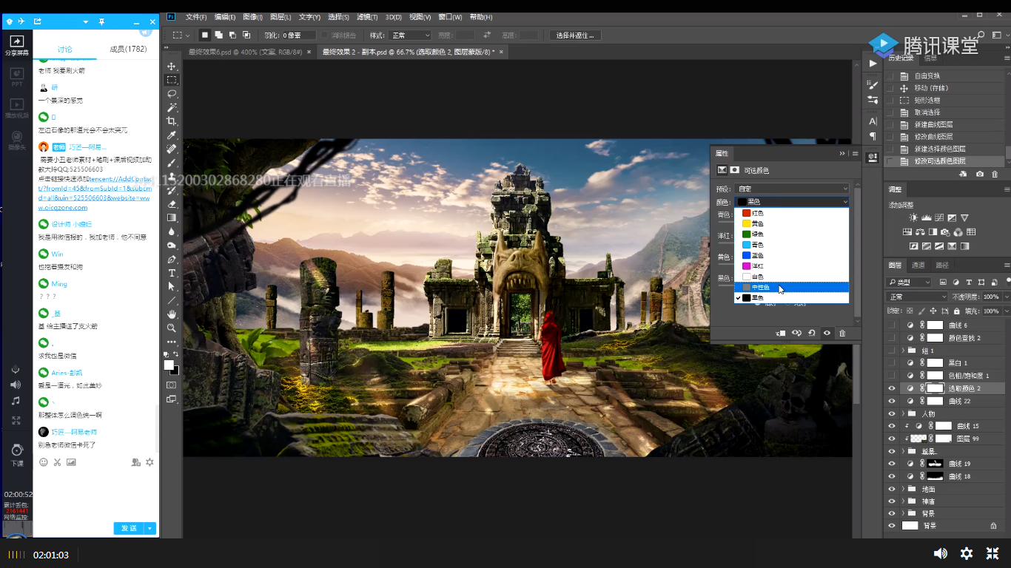Viewport: 1011px width, 568px height.
Task: Hide the 曲线 22 layer
Action: tap(891, 401)
